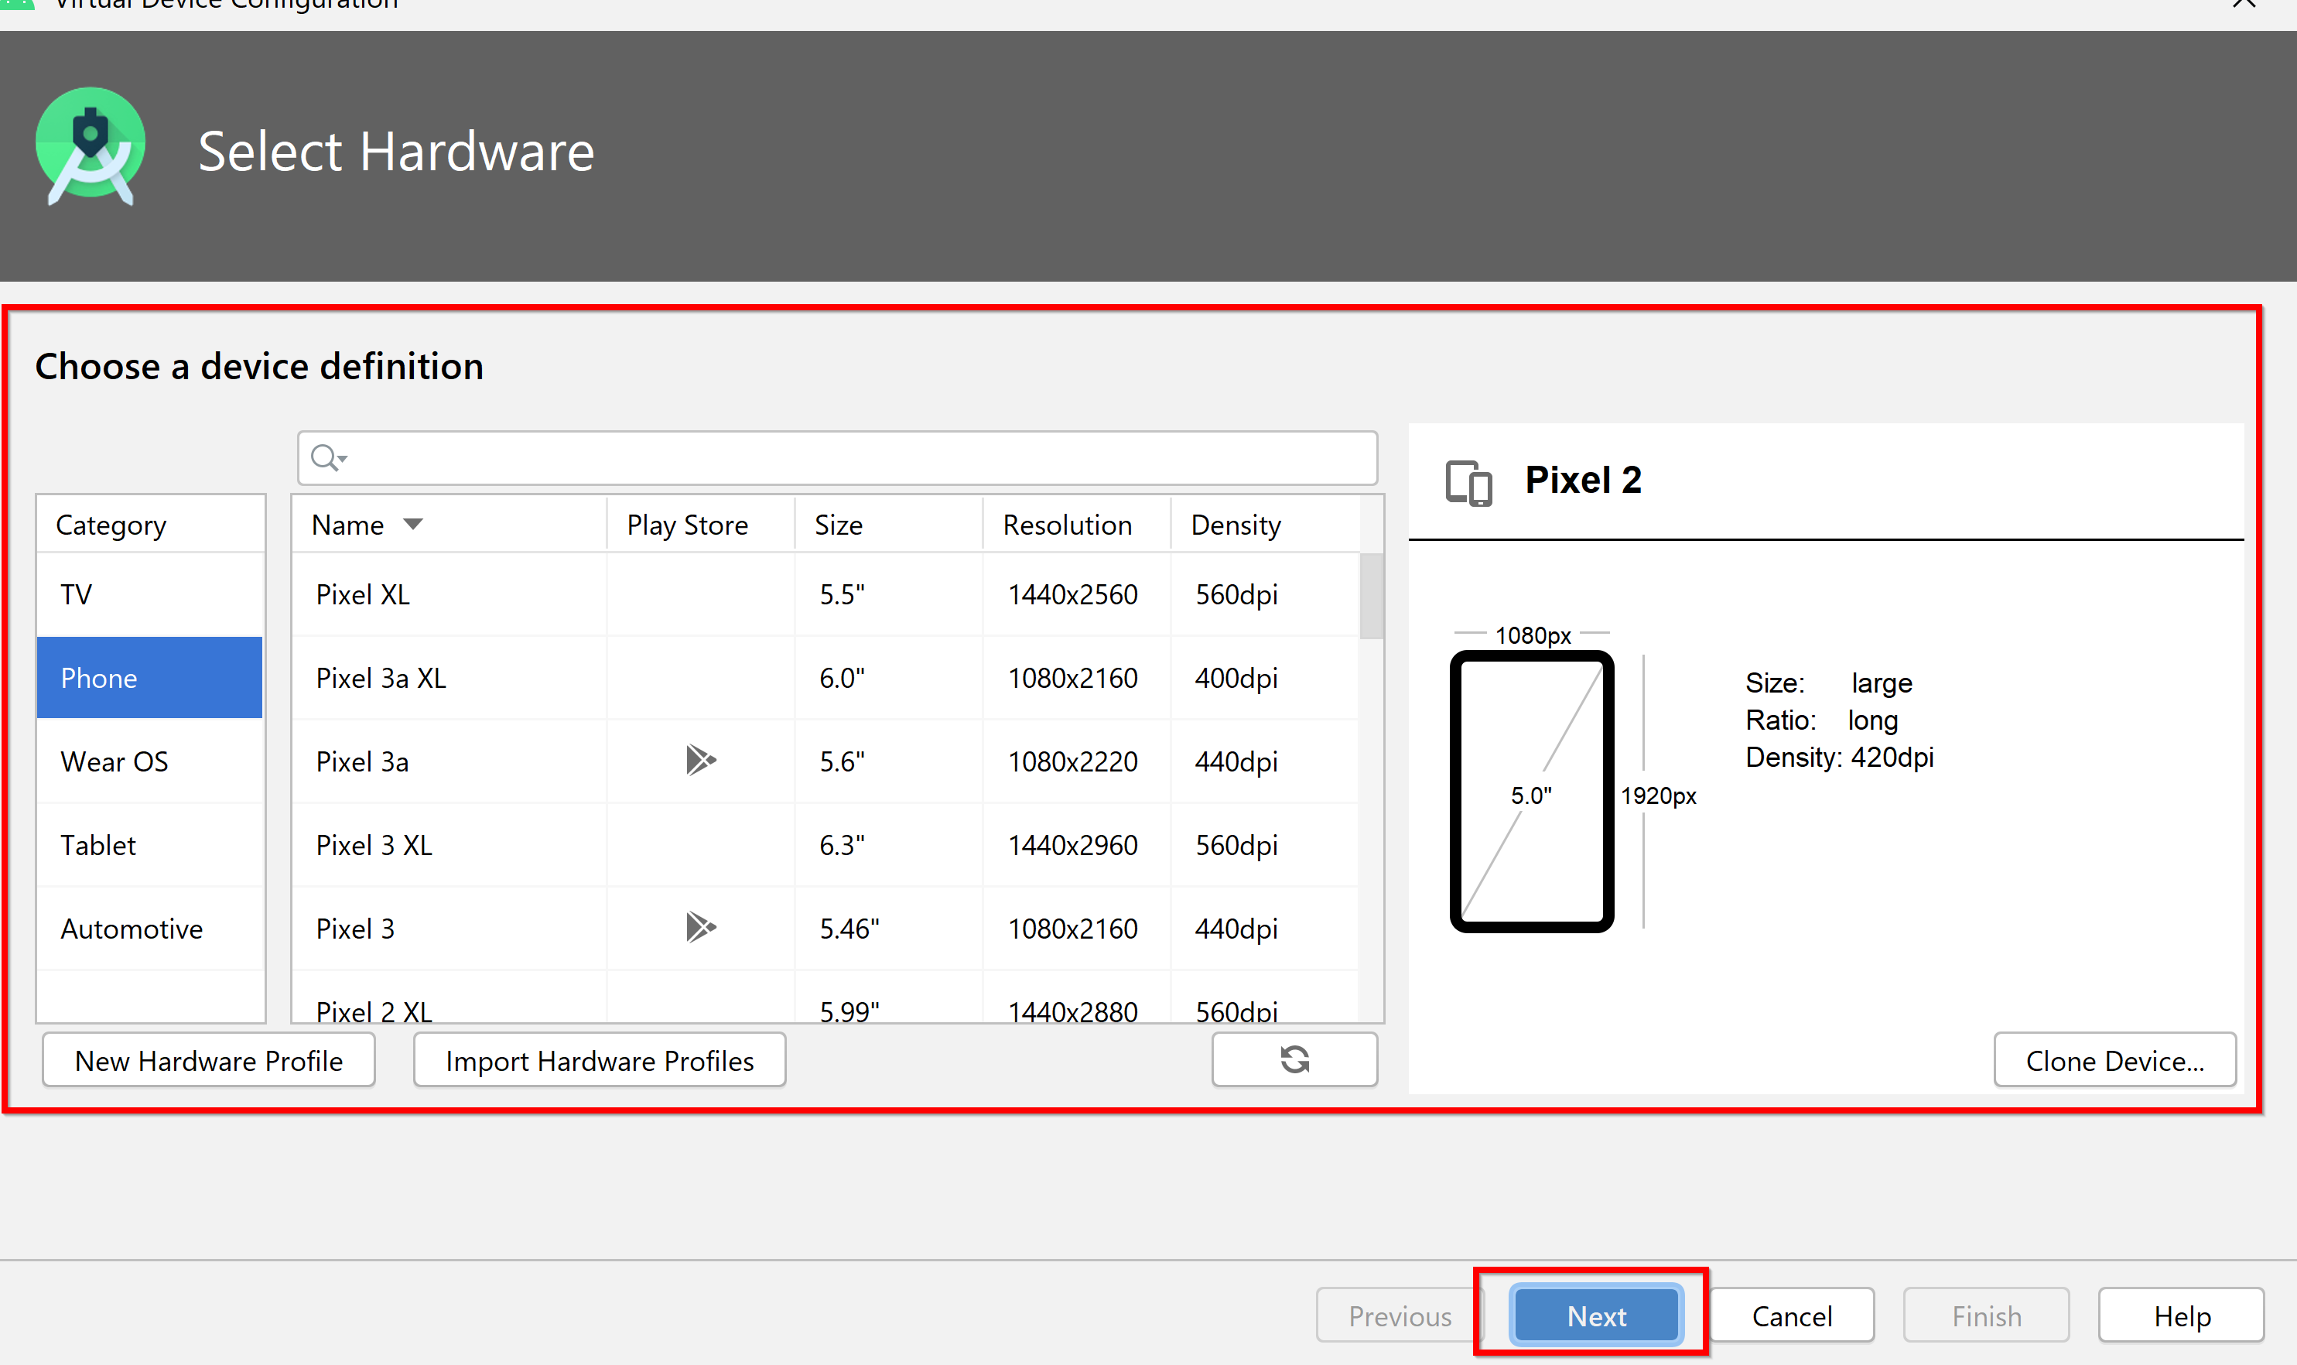The height and width of the screenshot is (1365, 2297).
Task: Click Play Store icon in Pixel 3 row
Action: pyautogui.click(x=701, y=927)
